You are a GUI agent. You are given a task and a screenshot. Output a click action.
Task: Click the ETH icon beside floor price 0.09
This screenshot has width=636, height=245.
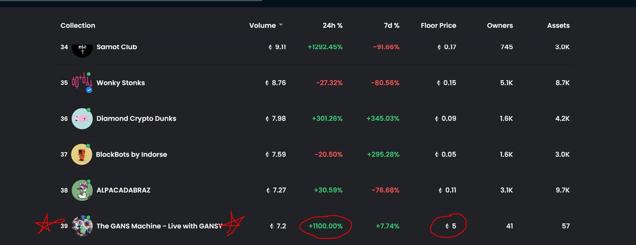pos(437,119)
